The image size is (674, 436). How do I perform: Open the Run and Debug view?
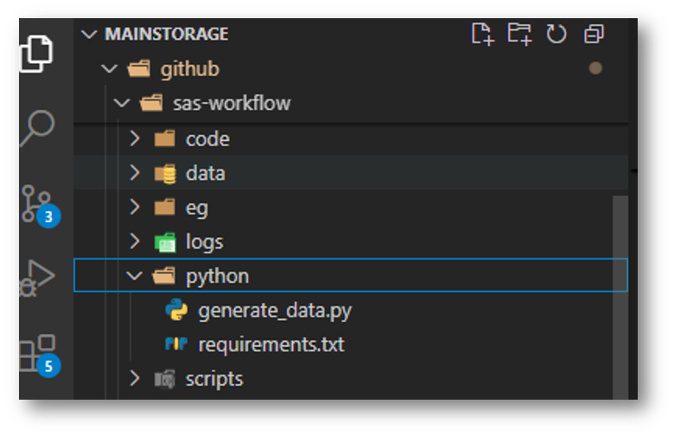tap(37, 279)
